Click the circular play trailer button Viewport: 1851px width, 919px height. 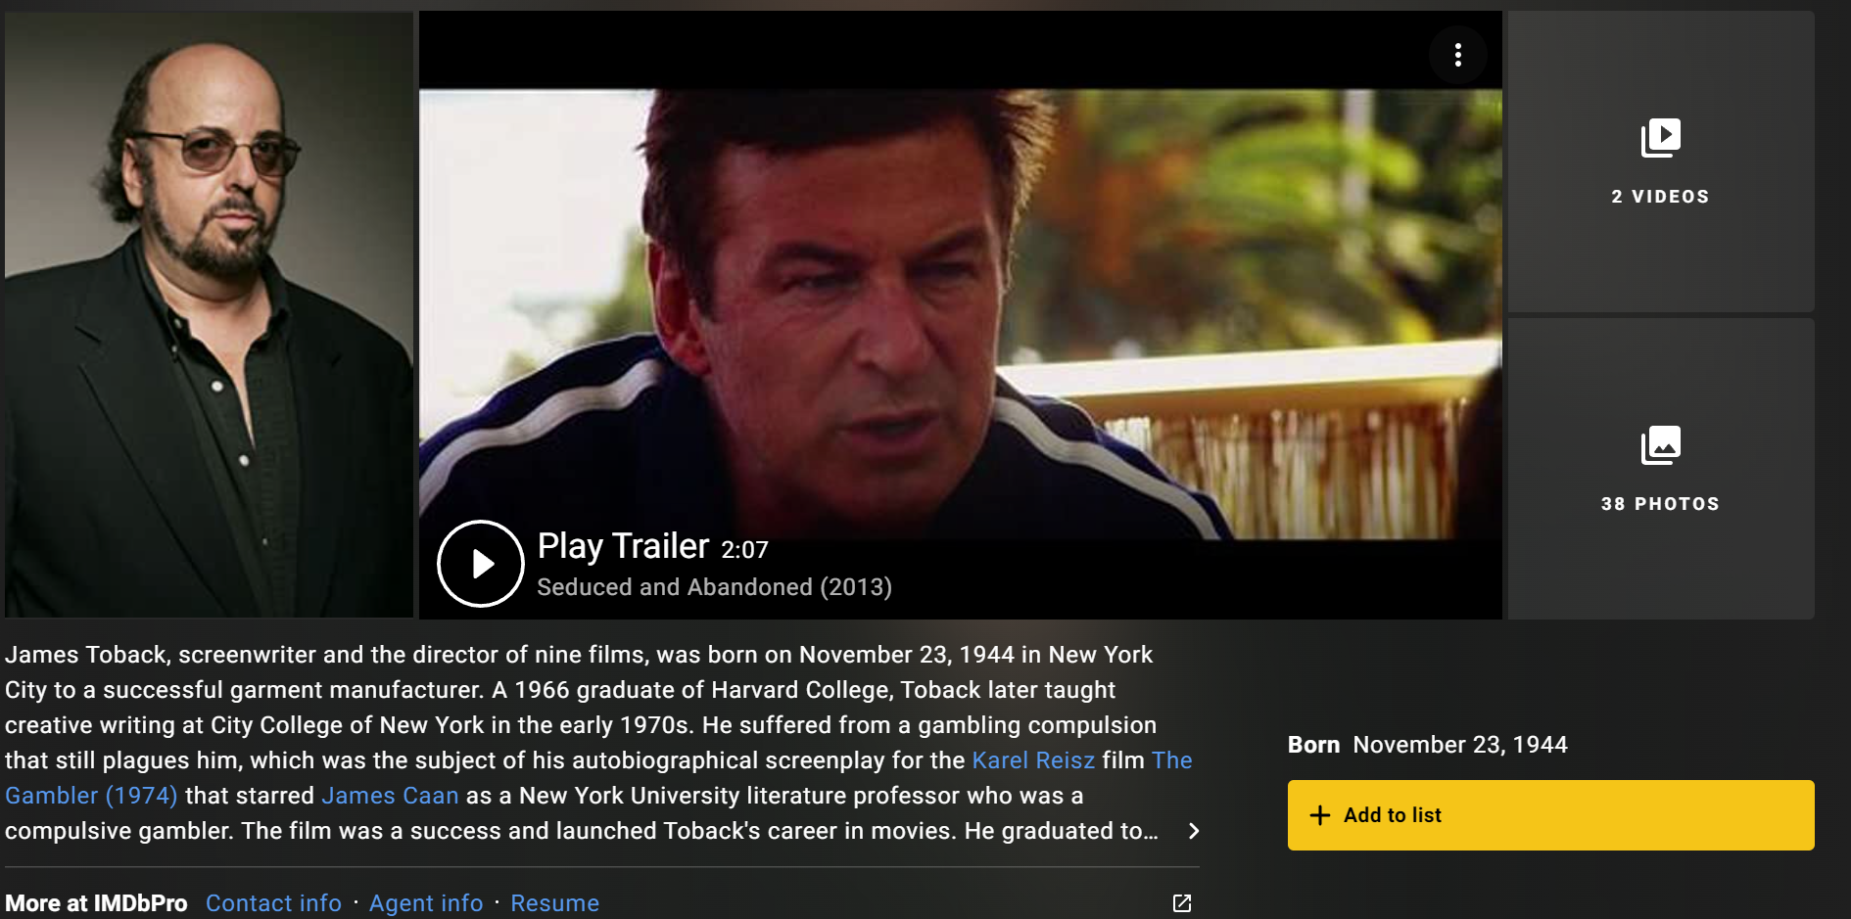(x=481, y=564)
